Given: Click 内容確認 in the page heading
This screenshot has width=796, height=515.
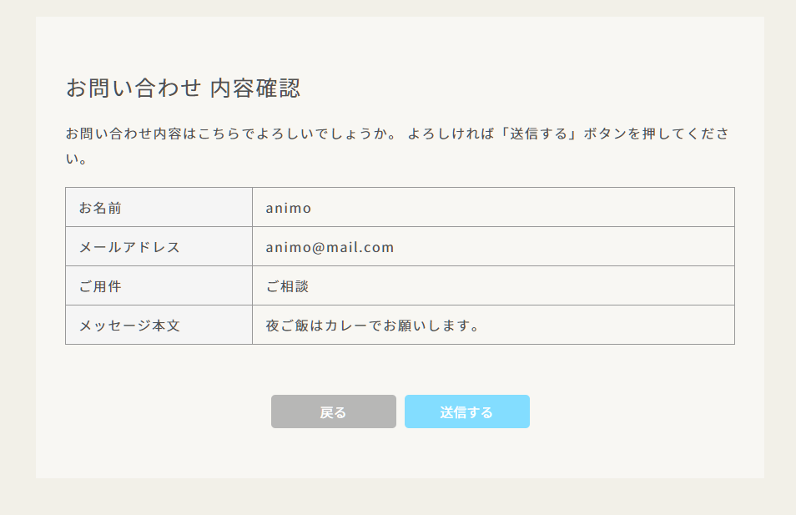Looking at the screenshot, I should (x=255, y=88).
